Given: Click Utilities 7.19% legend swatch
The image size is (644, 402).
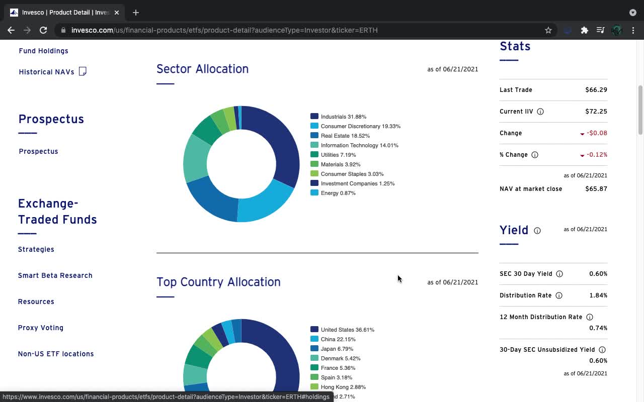Looking at the screenshot, I should [x=314, y=154].
